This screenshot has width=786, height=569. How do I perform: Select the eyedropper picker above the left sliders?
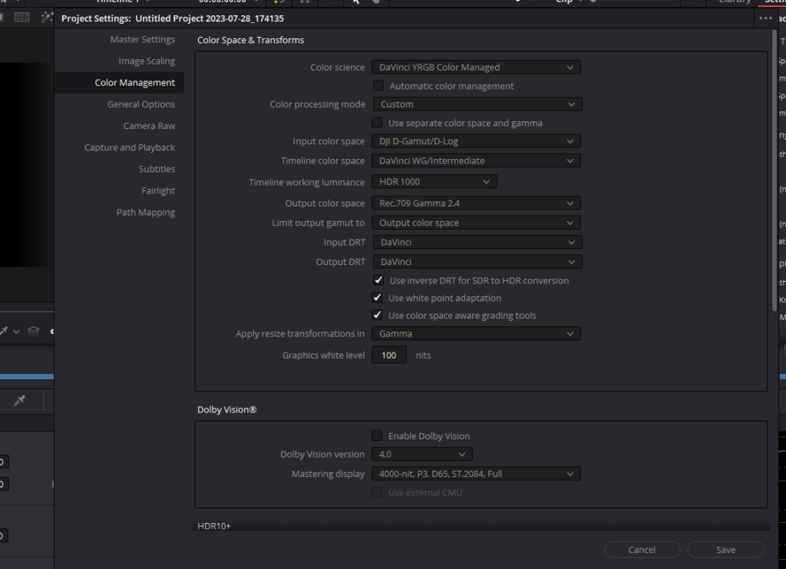(x=19, y=401)
